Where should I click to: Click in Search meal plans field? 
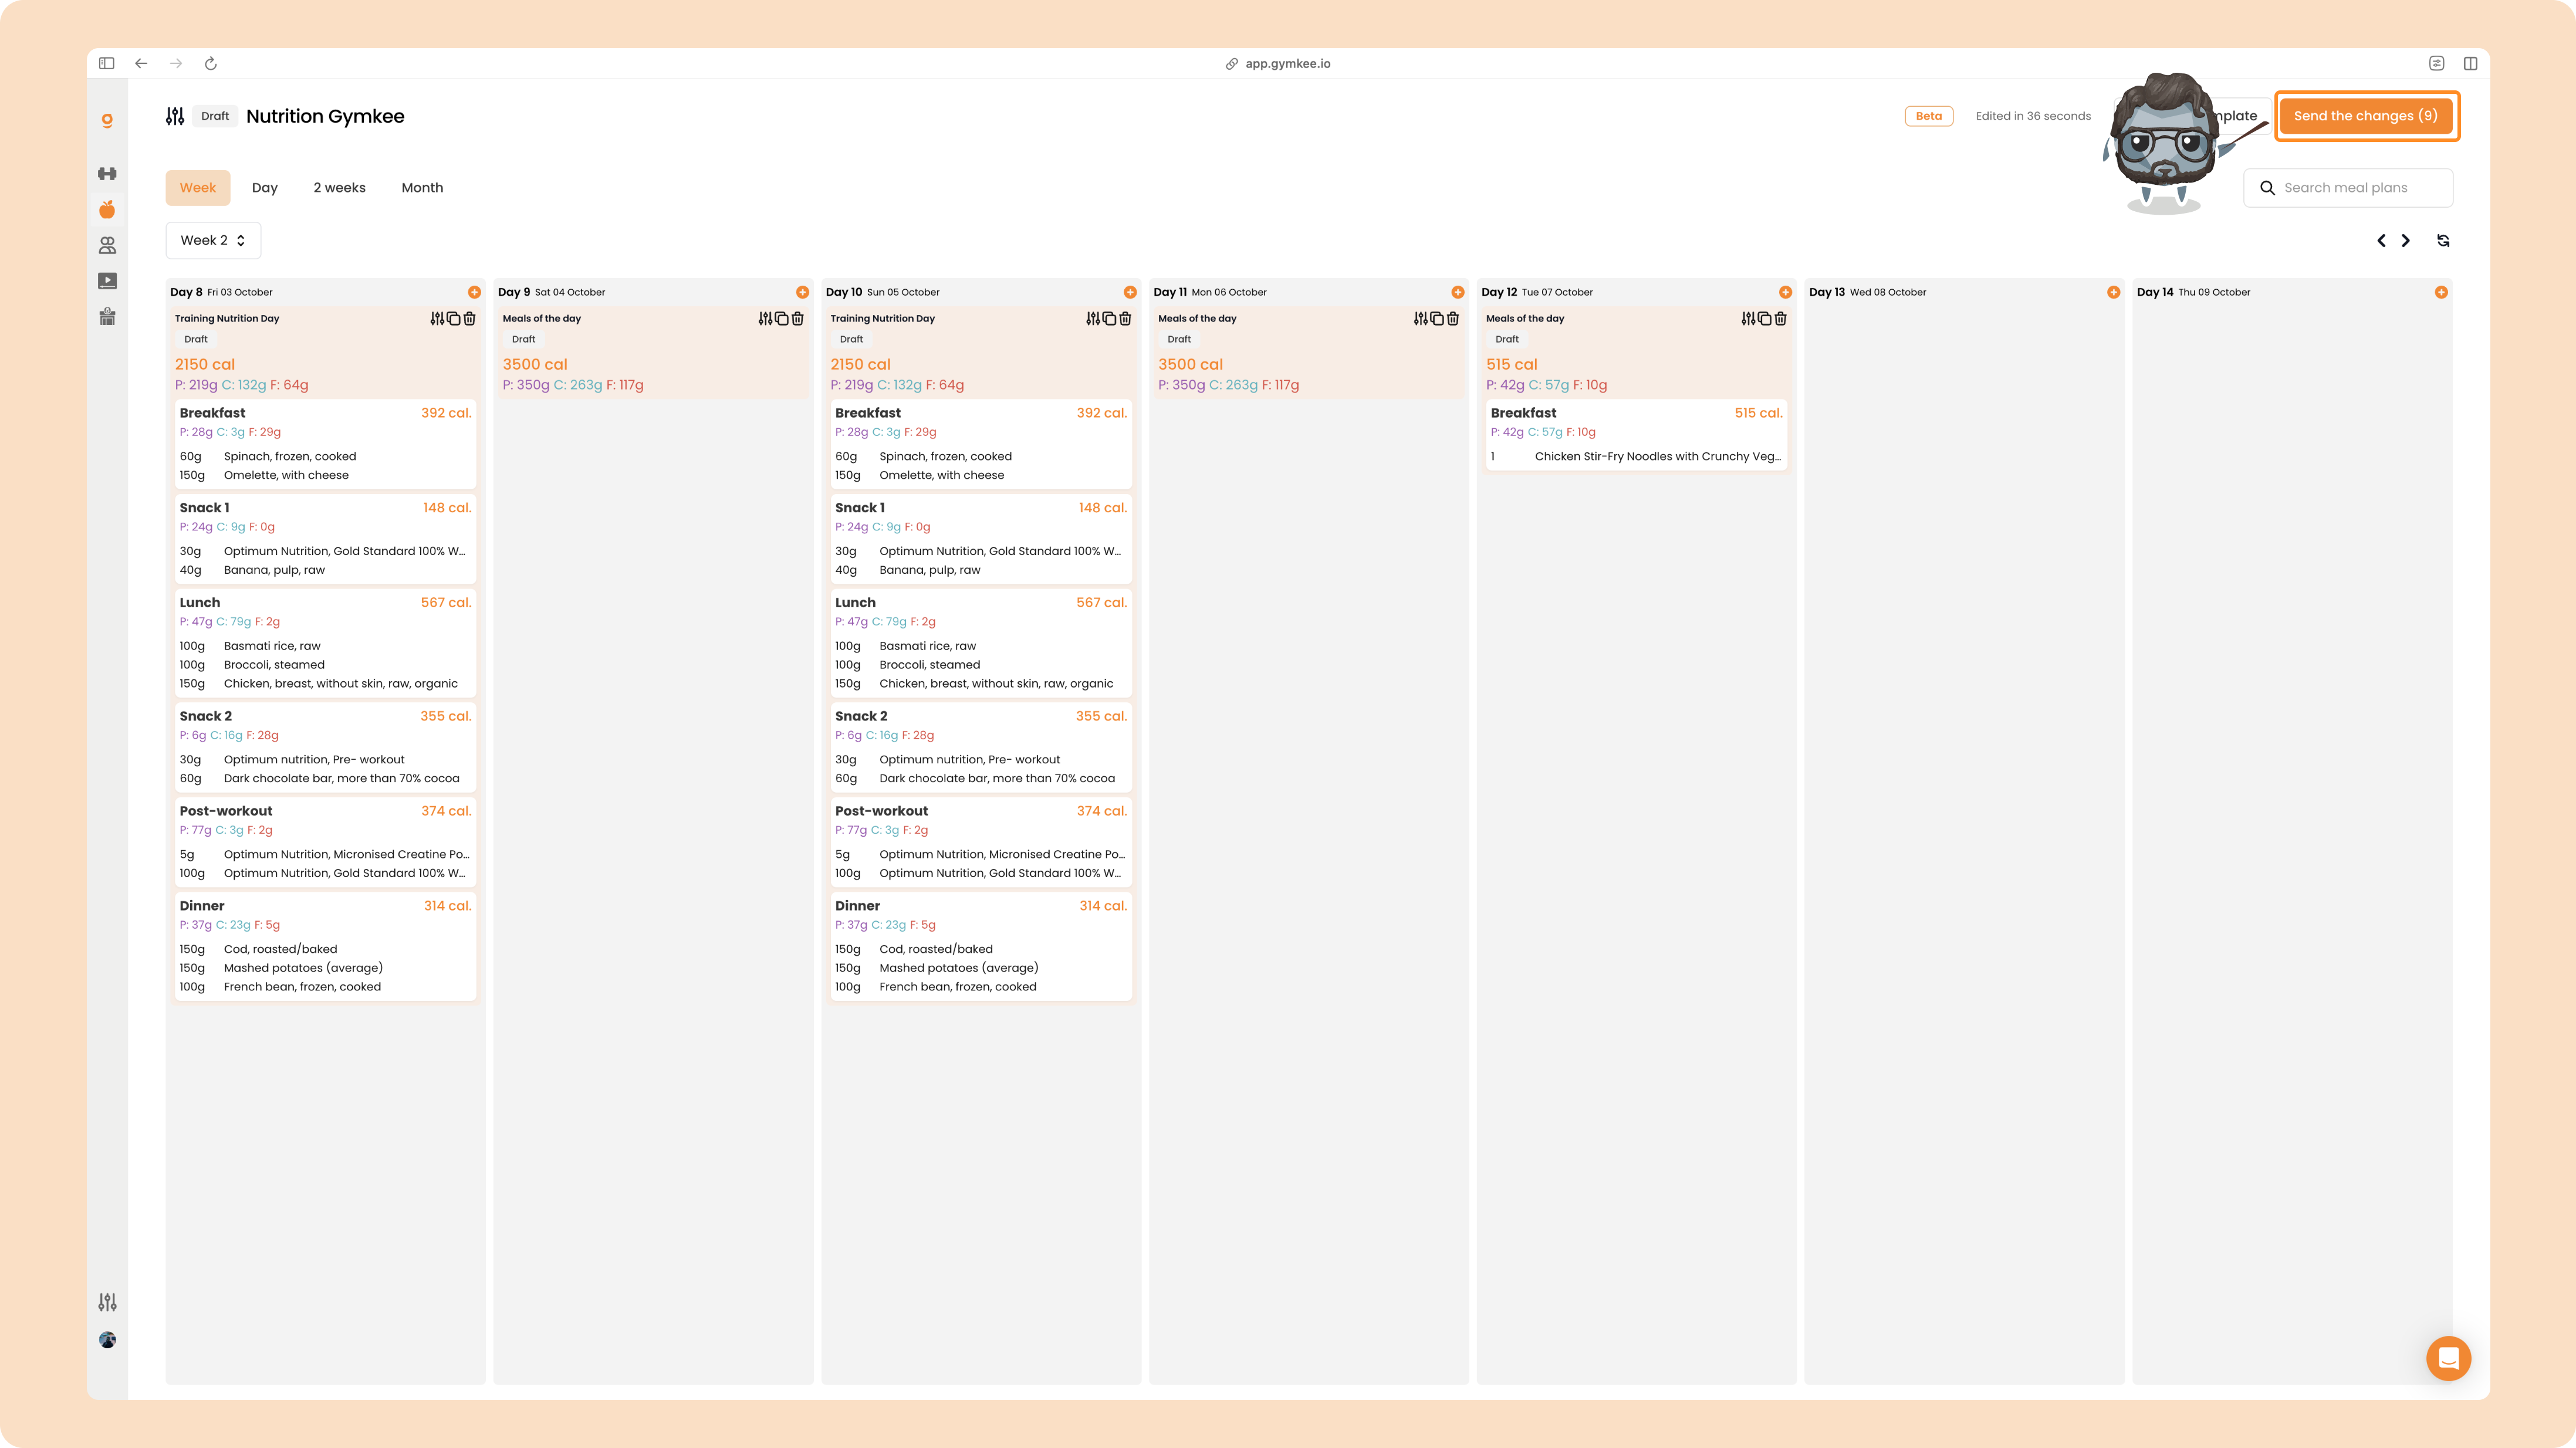[2348, 188]
